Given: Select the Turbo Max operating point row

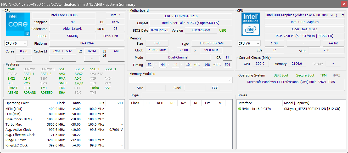Looking at the screenshot, I should point(14,125).
